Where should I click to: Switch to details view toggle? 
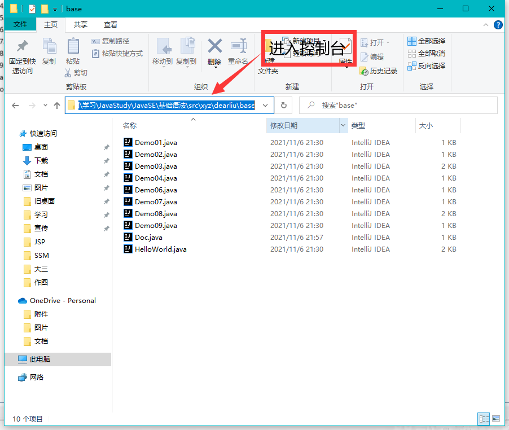[484, 419]
